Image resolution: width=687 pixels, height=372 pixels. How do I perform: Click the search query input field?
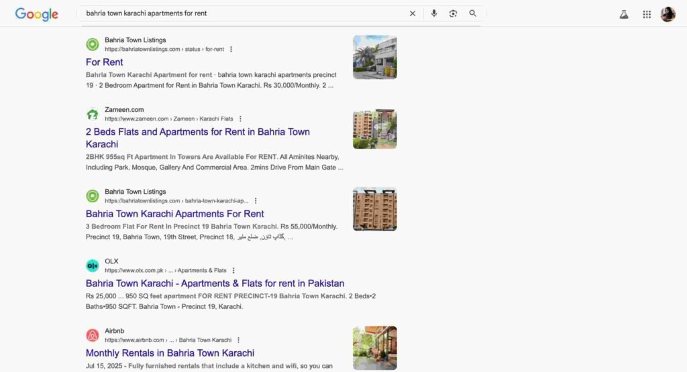click(242, 13)
